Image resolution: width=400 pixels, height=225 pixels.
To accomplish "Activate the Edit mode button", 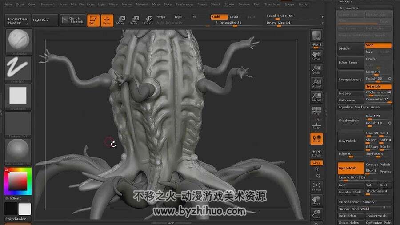I will click(x=93, y=20).
